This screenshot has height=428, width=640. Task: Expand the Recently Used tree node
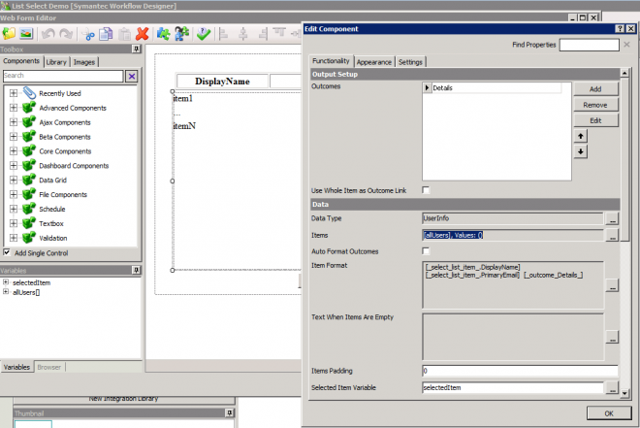click(x=14, y=93)
